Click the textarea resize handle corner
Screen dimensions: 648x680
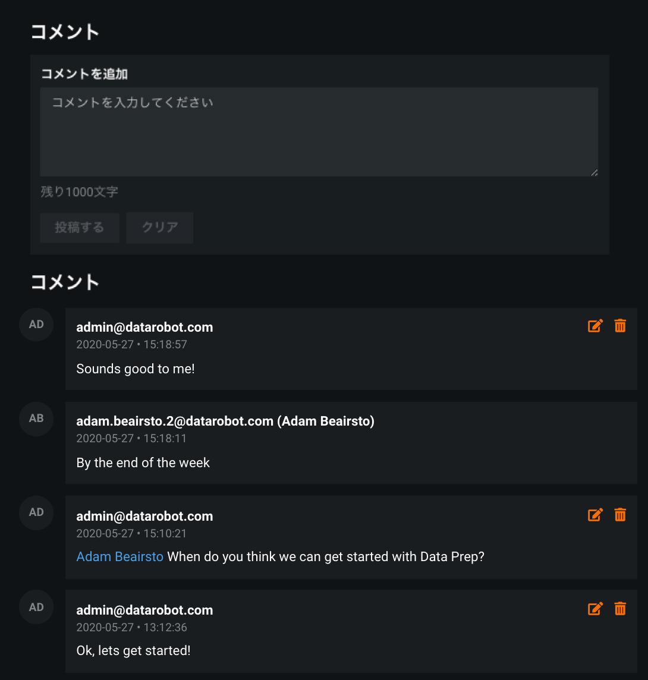pos(594,172)
